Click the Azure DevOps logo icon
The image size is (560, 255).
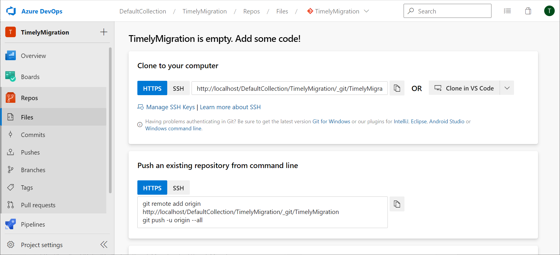pos(11,11)
